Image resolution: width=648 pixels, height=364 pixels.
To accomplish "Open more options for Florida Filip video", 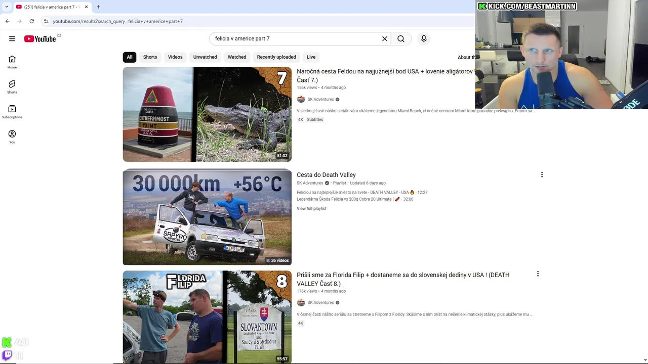I will click(x=538, y=274).
